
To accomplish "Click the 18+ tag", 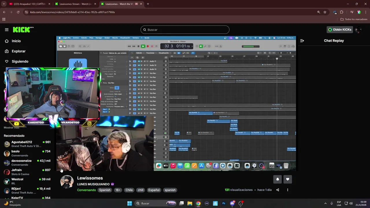I will 118,190.
